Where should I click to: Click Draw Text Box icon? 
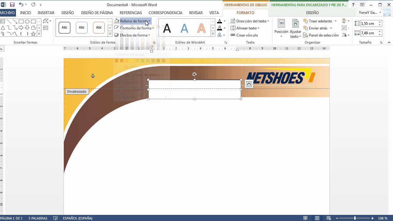click(x=46, y=28)
